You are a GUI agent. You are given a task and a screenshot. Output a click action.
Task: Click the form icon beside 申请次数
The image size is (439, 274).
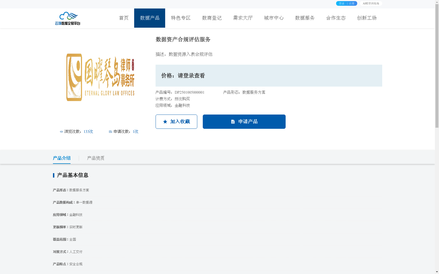[x=111, y=132]
